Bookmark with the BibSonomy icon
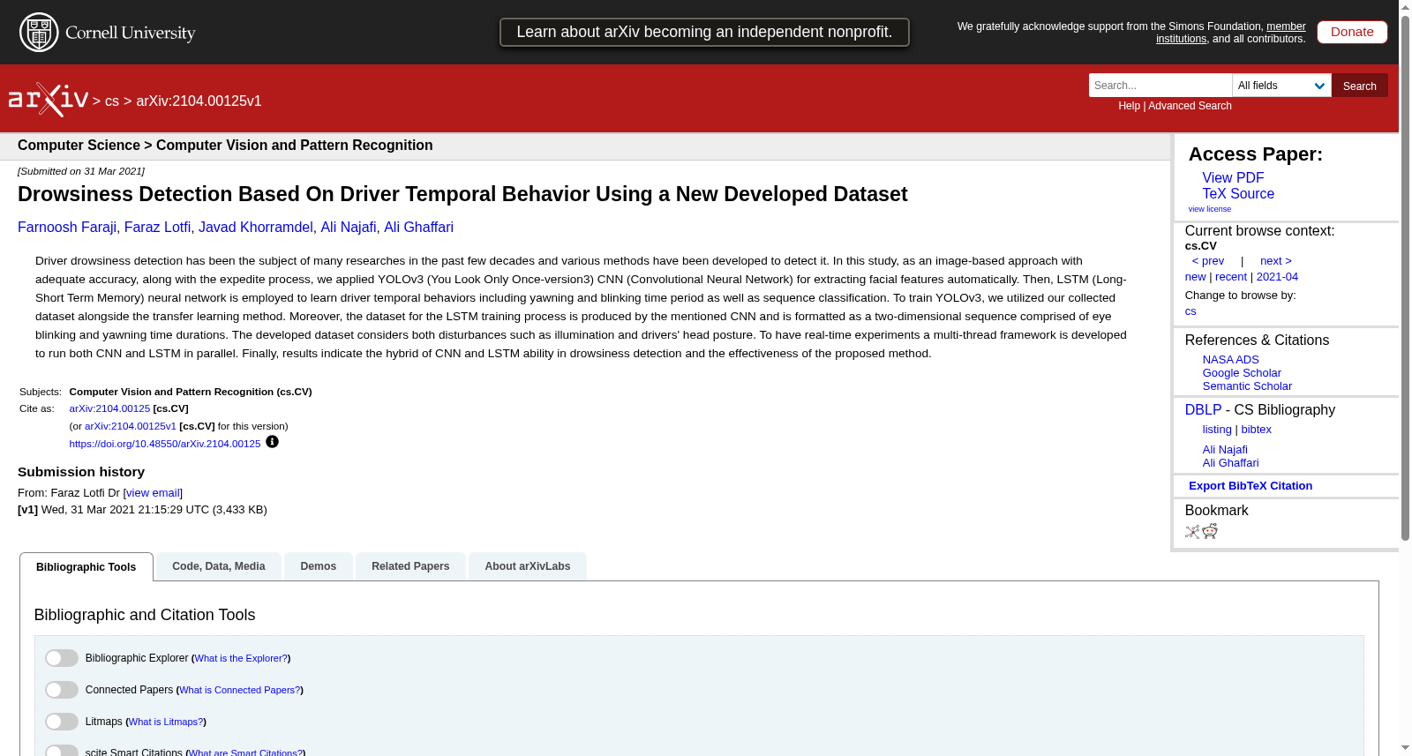 click(x=1192, y=532)
